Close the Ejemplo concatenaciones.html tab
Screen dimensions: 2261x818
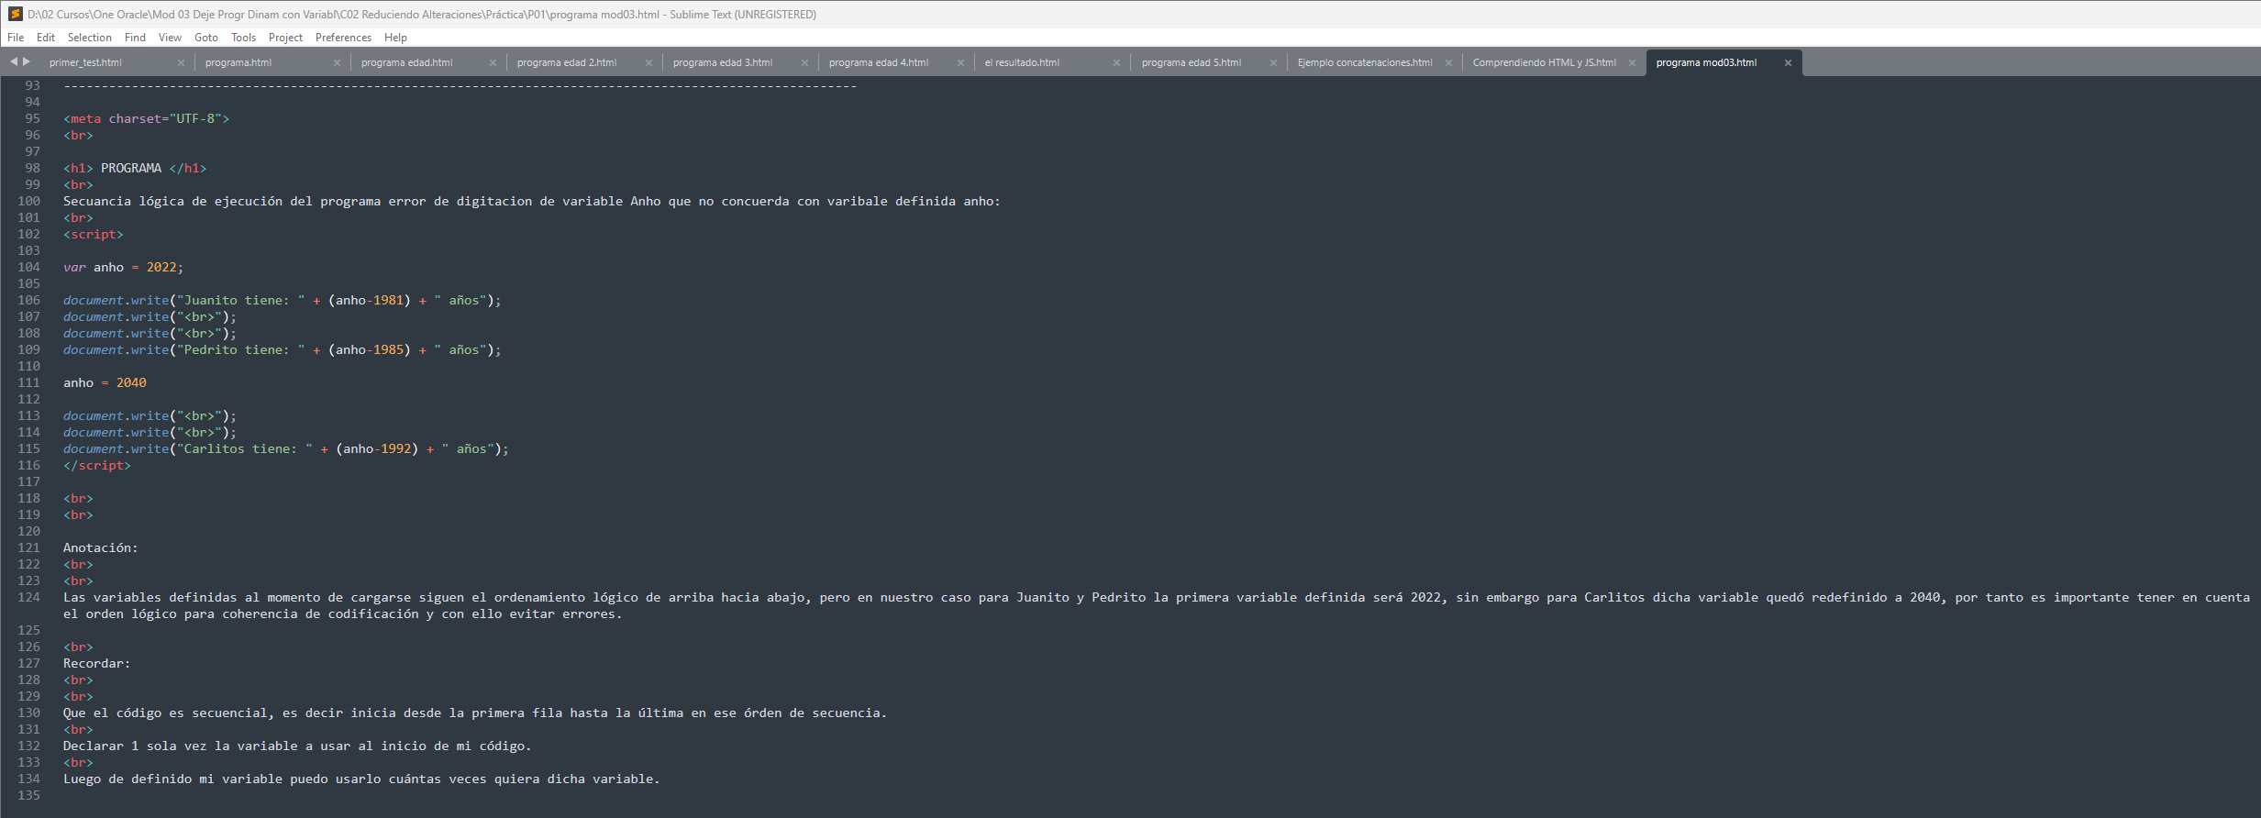point(1448,62)
